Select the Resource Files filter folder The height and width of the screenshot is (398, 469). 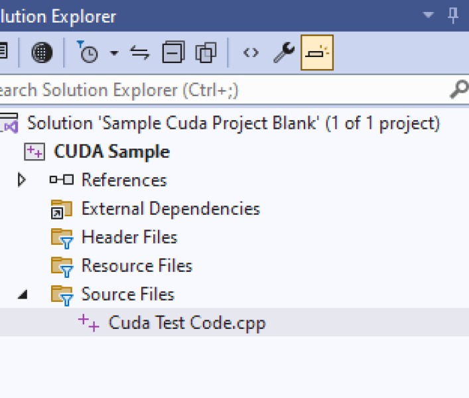pos(136,266)
